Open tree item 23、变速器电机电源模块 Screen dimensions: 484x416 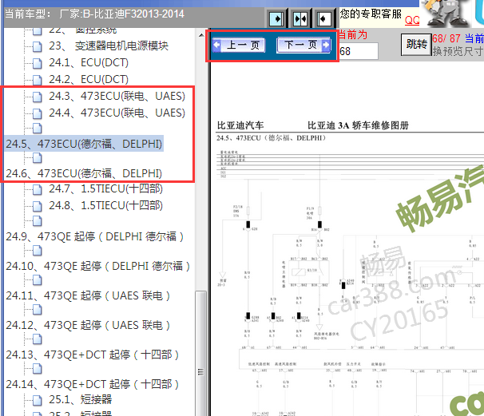point(109,46)
